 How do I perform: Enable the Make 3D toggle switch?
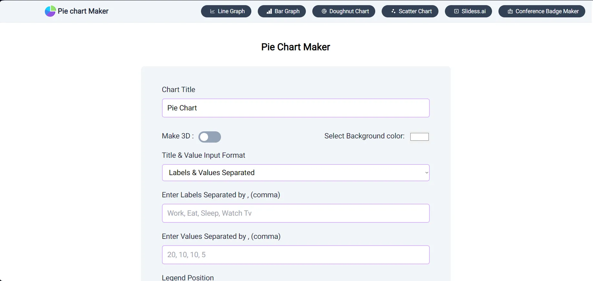(x=210, y=137)
